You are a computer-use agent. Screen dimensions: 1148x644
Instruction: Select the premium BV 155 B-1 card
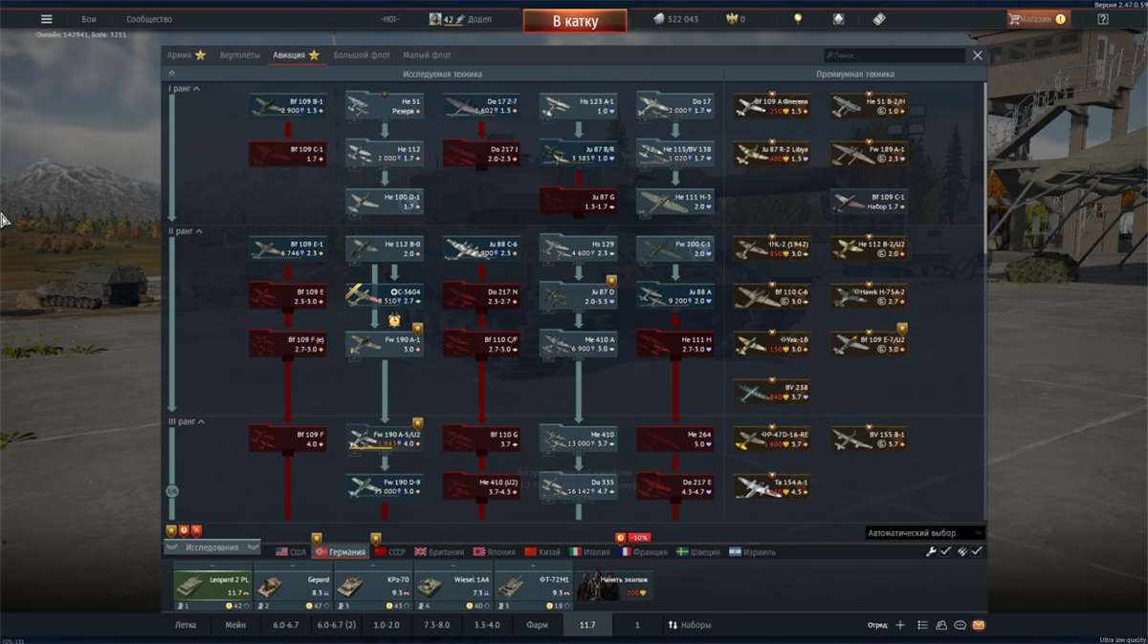[x=869, y=439]
